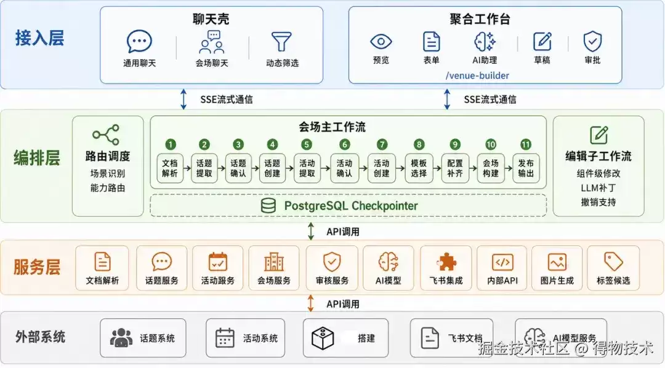The image size is (665, 368).
Task: Click step 11 发布输出 box
Action: (x=526, y=168)
